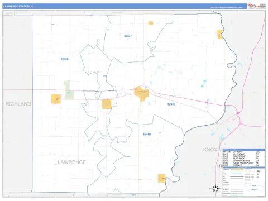Click ZIP code label 62439
The image size is (268, 201).
tap(171, 104)
